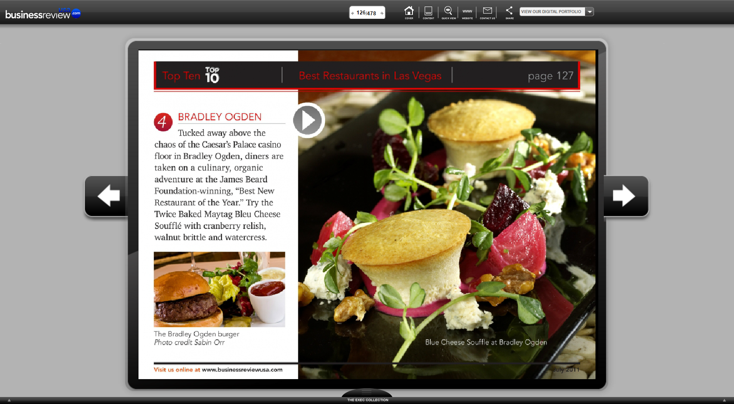
Task: Open the Contact Us envelope icon
Action: 487,12
